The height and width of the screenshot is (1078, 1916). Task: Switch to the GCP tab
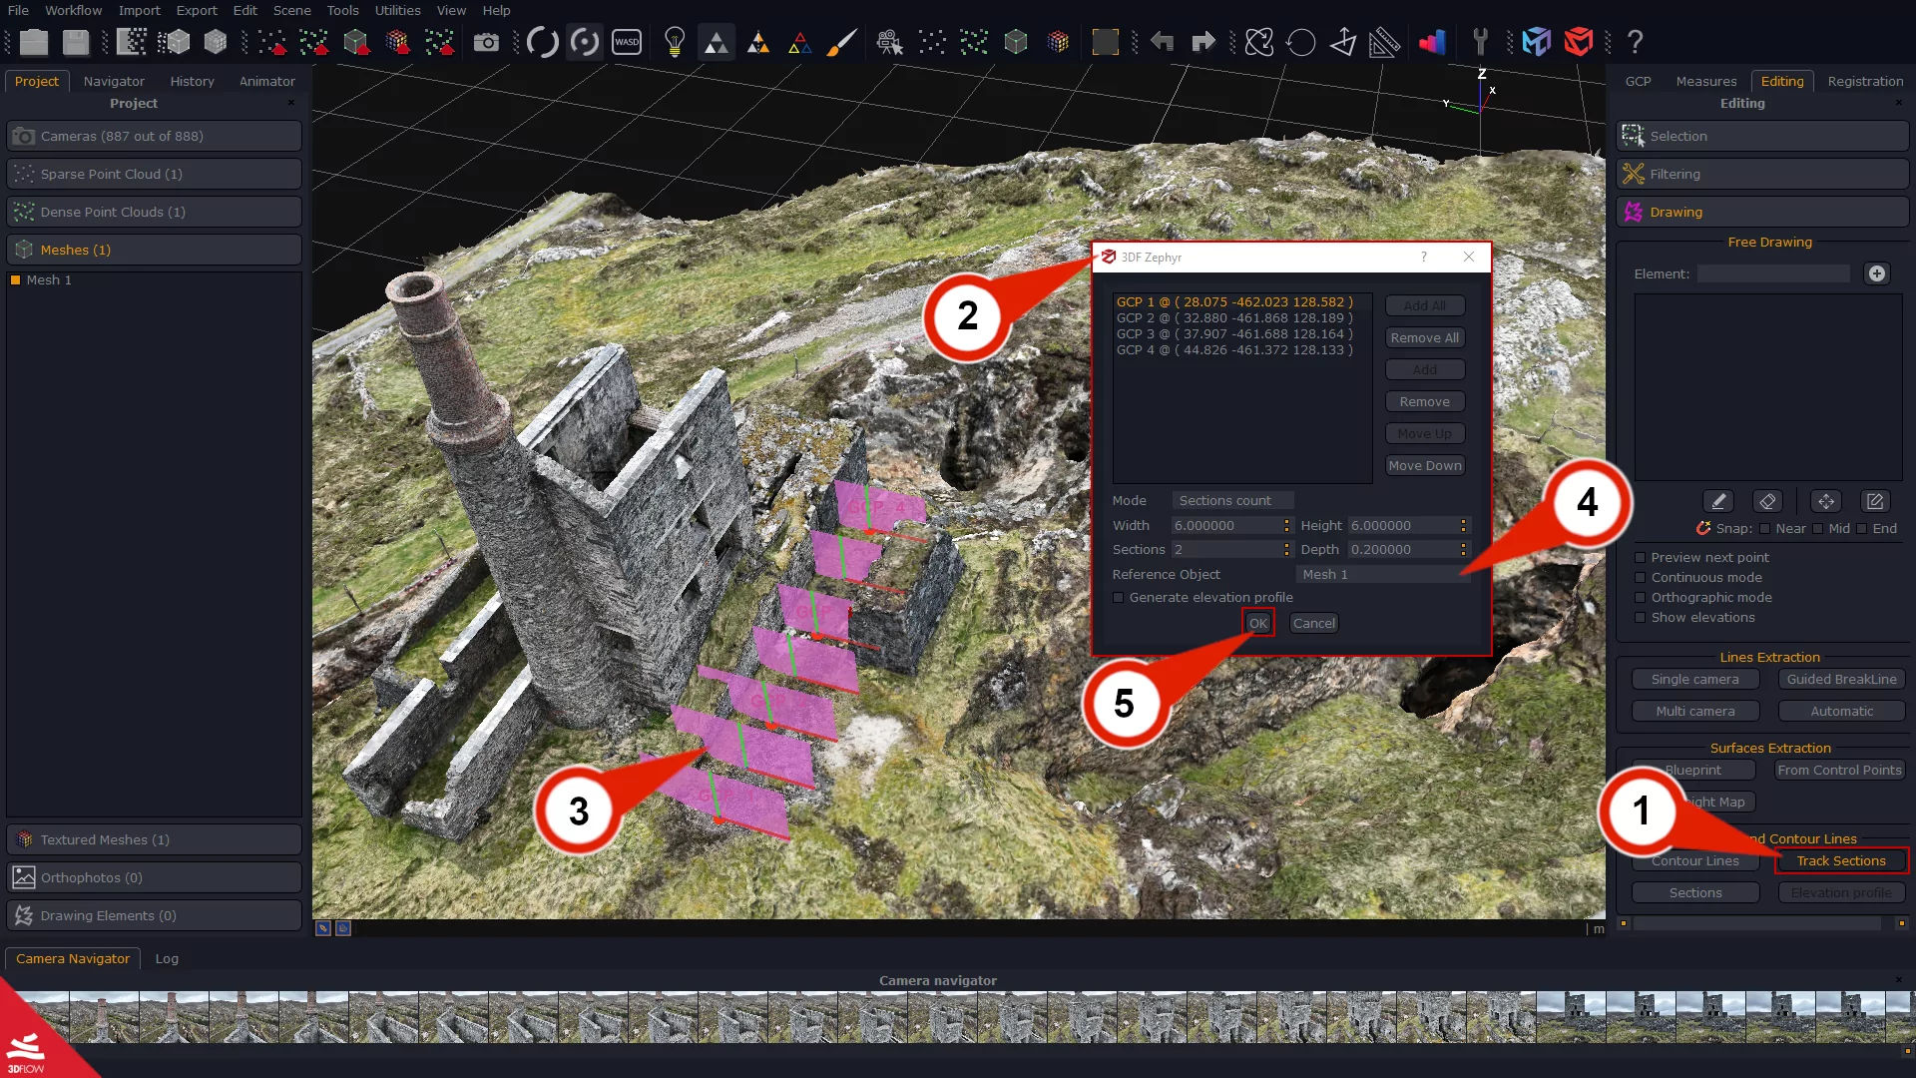point(1638,81)
